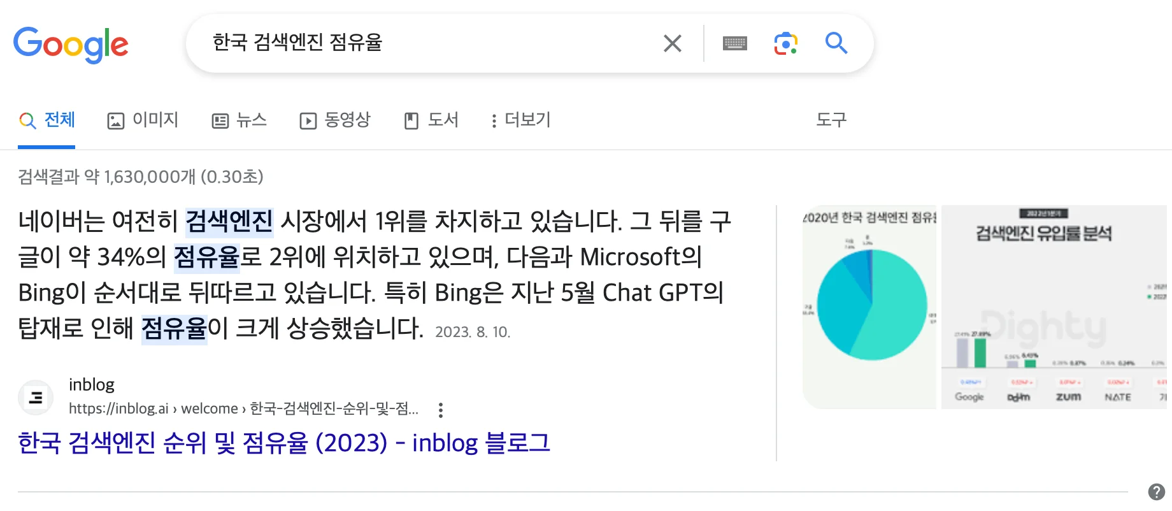Open the on-screen keyboard input tool
The image size is (1172, 511).
[735, 43]
